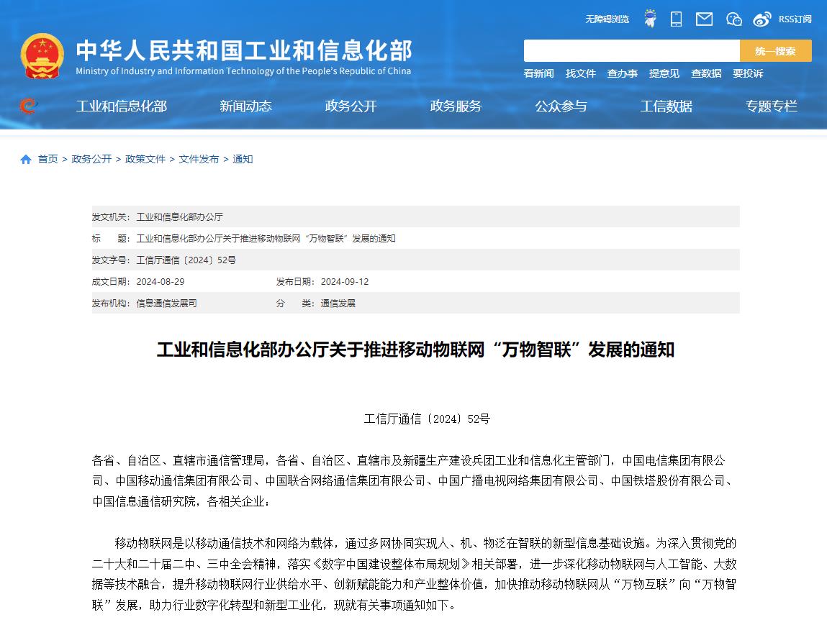Click the national emblem logo
The width and height of the screenshot is (827, 625).
(42, 56)
